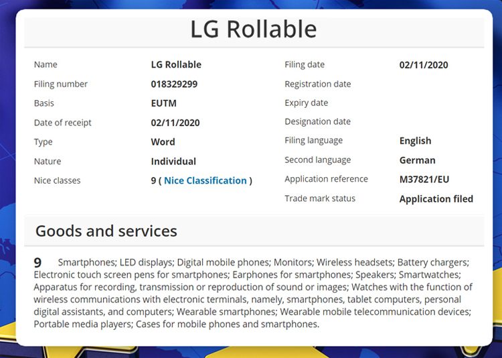Open the Nice Classification link
502x358 pixels.
tap(205, 180)
